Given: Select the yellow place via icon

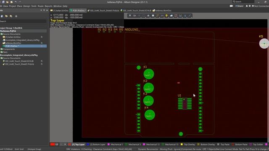Looking at the screenshot, I should click(x=166, y=16).
